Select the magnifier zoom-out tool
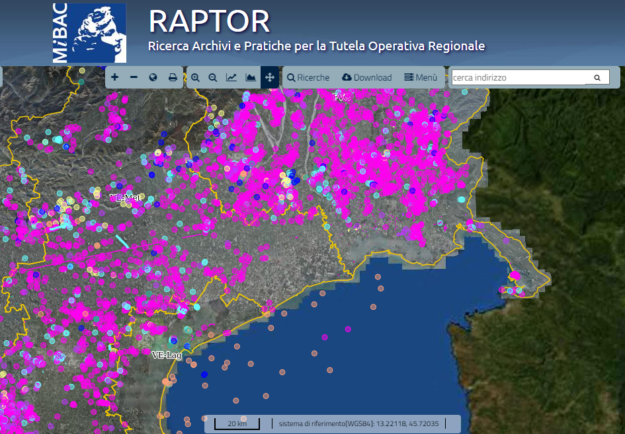This screenshot has width=625, height=434. click(x=213, y=77)
